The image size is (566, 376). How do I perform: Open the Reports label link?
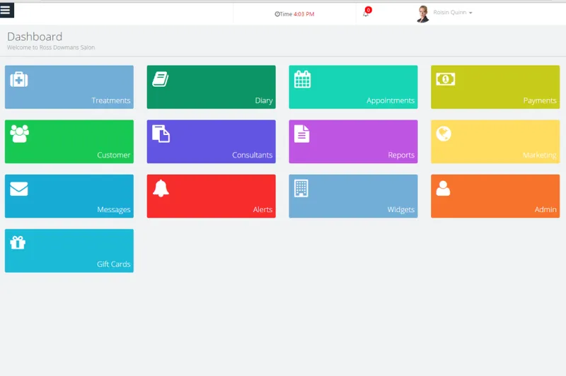coord(401,155)
